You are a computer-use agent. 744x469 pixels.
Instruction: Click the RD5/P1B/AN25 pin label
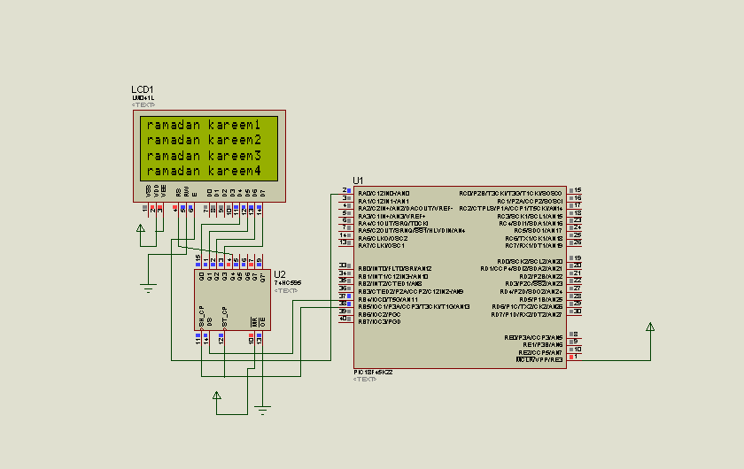point(541,300)
